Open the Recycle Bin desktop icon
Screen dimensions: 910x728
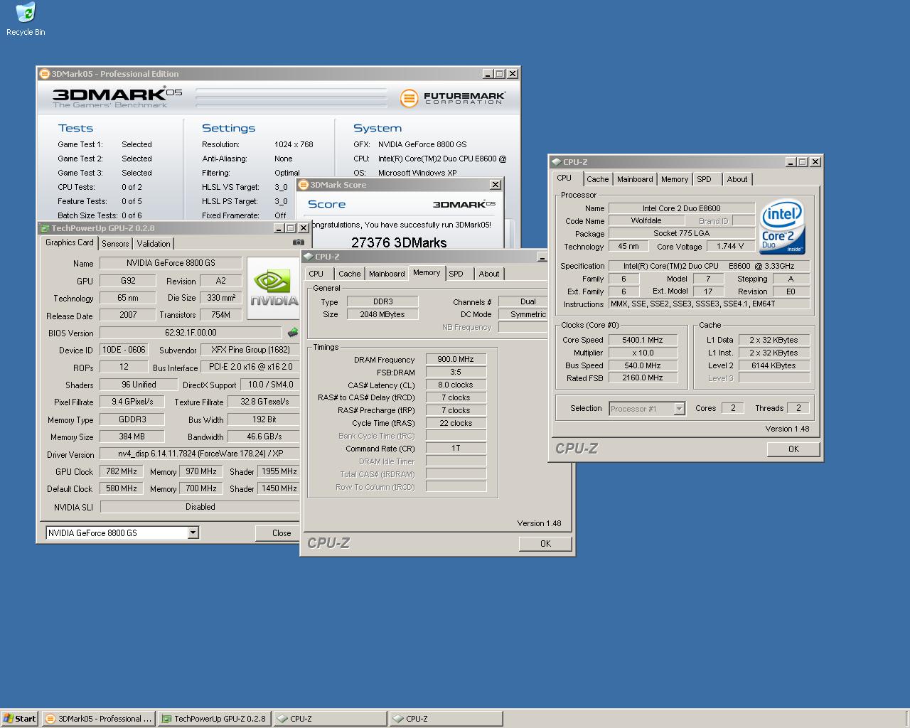[26, 19]
